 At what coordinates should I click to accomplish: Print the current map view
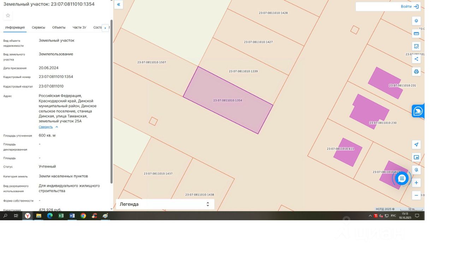click(416, 72)
